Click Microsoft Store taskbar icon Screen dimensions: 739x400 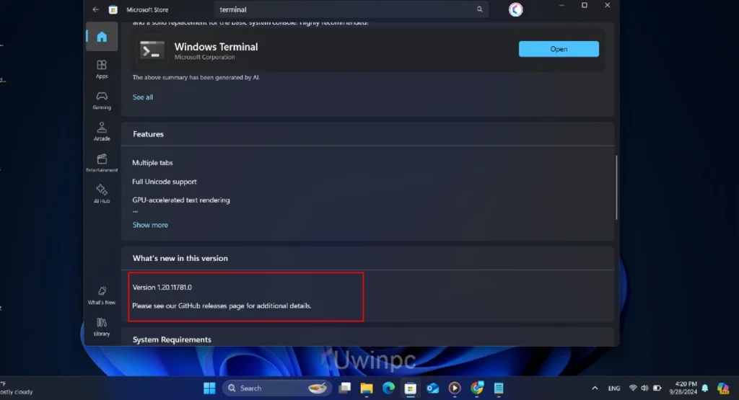coord(411,388)
